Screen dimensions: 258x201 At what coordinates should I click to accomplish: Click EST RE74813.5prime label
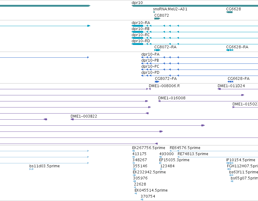(193, 154)
